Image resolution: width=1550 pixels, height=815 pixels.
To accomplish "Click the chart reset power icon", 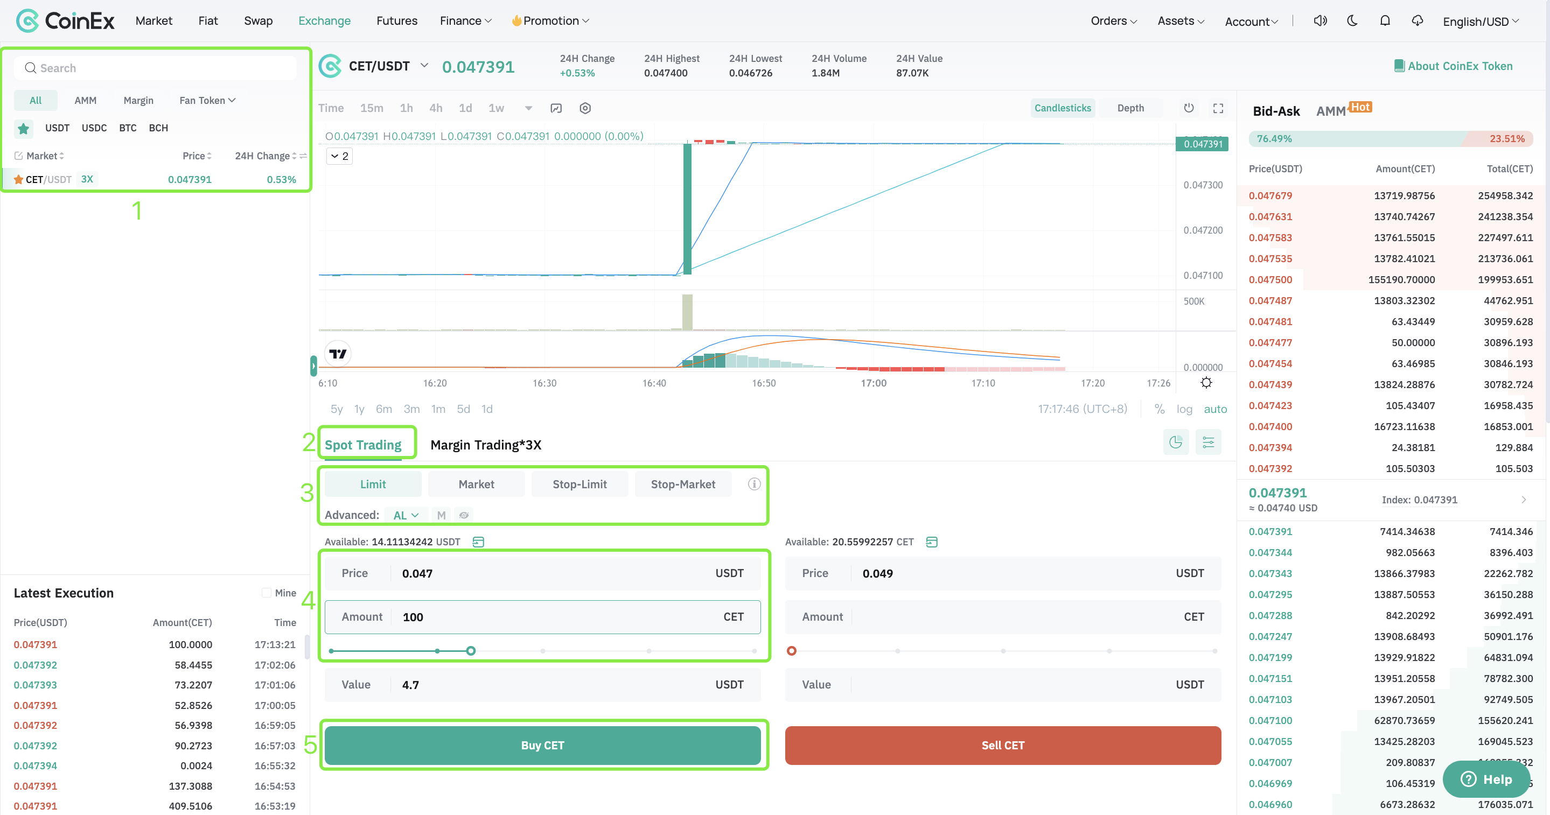I will 1189,108.
